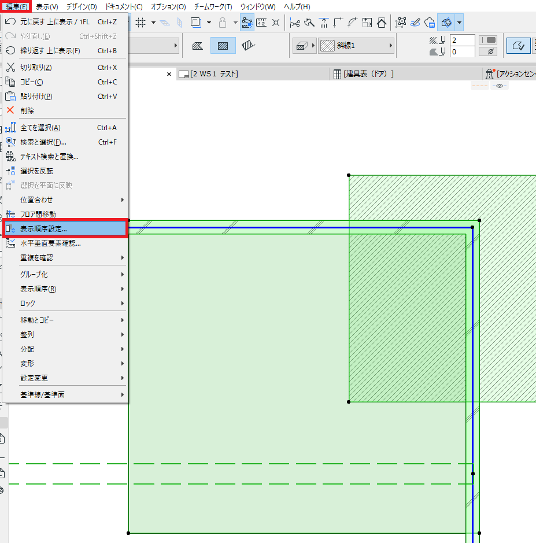Toggle the highlighted fill outline check button
The height and width of the screenshot is (543, 536).
(x=518, y=46)
